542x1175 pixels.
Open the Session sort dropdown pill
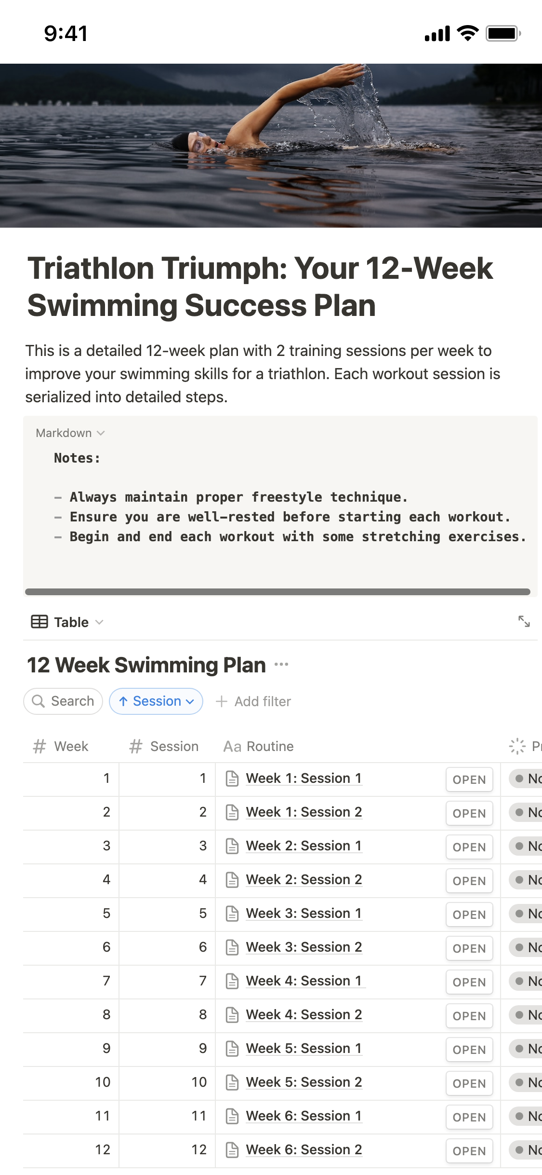(x=156, y=701)
